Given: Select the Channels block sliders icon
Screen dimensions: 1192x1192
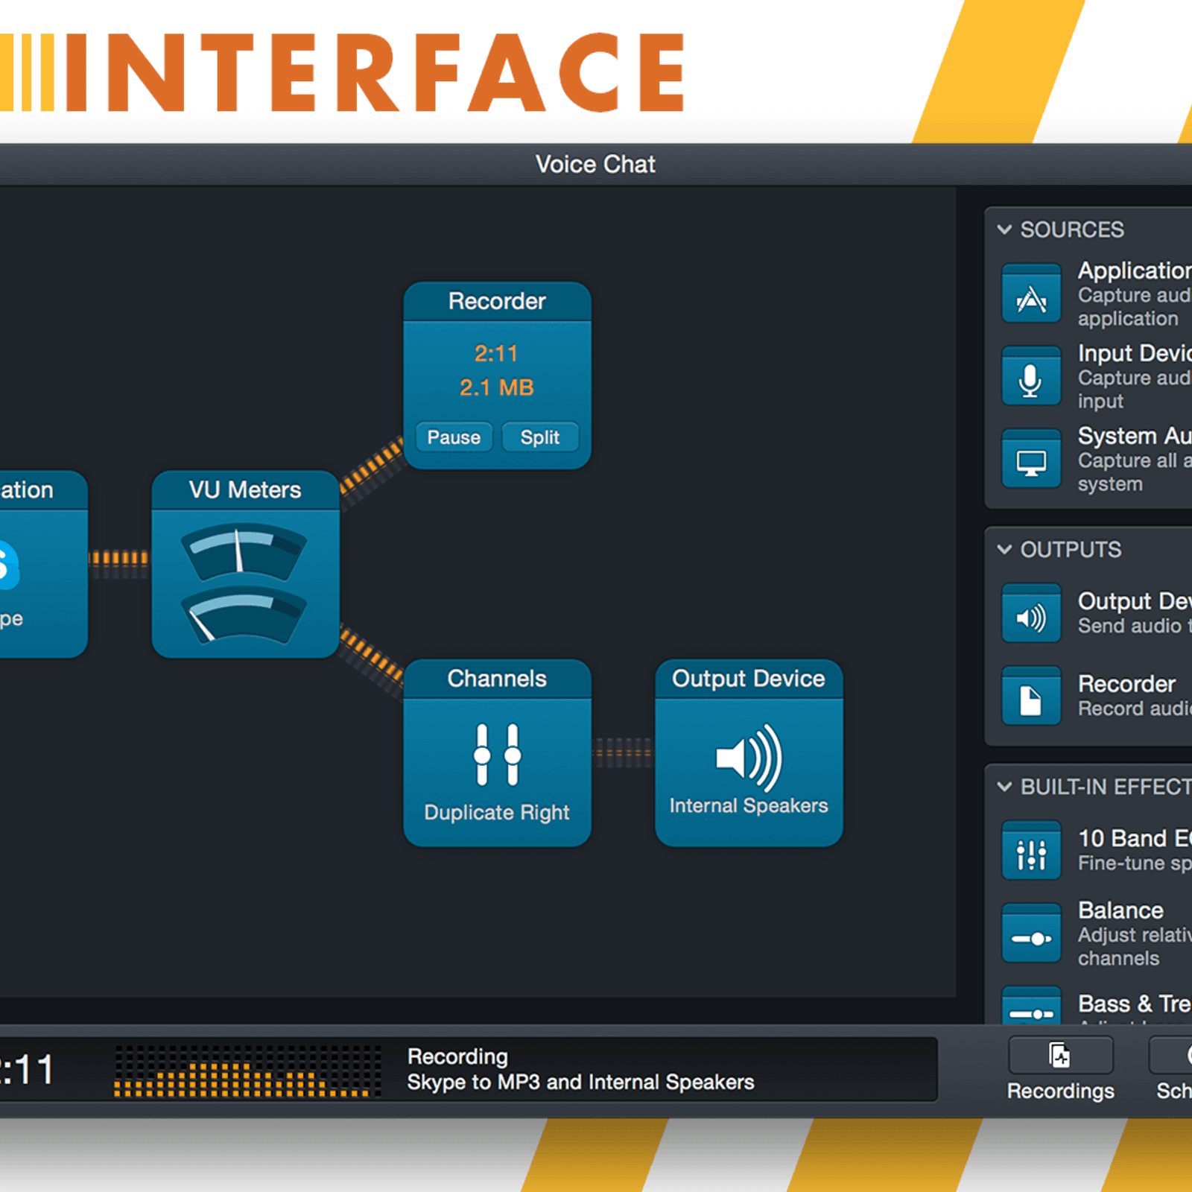Looking at the screenshot, I should (x=497, y=755).
